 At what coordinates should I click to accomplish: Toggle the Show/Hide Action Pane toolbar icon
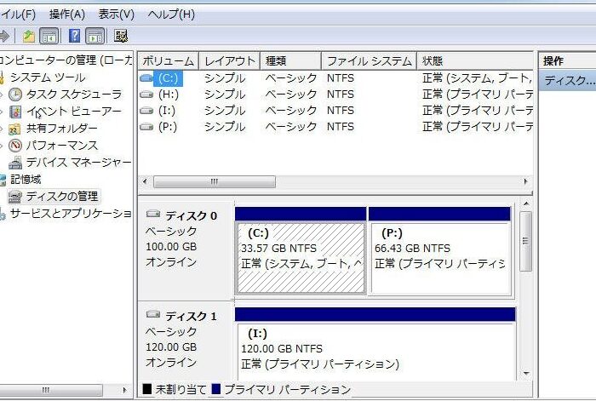[x=95, y=36]
